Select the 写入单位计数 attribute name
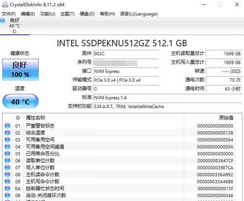This screenshot has height=201, width=244. [x=40, y=167]
